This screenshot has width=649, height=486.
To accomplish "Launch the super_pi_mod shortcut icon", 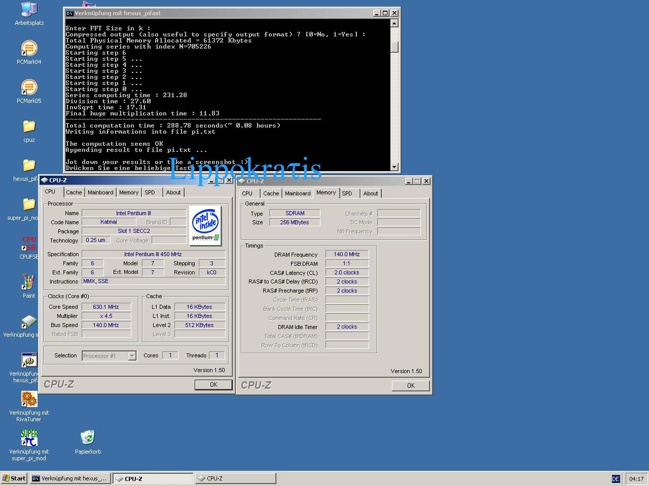I will 29,438.
